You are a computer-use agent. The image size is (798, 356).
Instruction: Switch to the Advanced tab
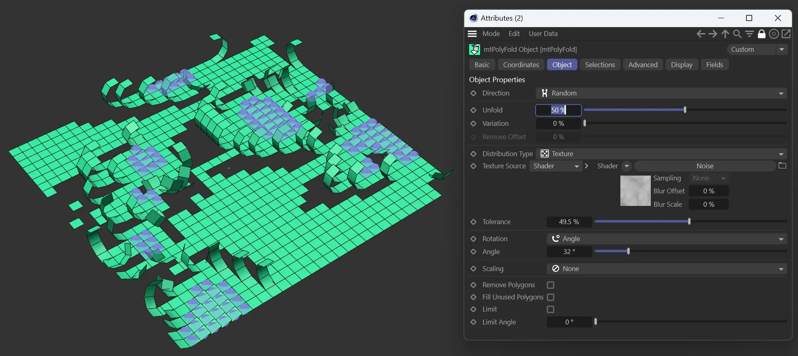[643, 65]
